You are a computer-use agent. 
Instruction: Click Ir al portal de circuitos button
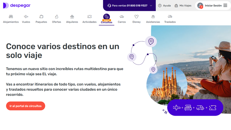point(26,106)
